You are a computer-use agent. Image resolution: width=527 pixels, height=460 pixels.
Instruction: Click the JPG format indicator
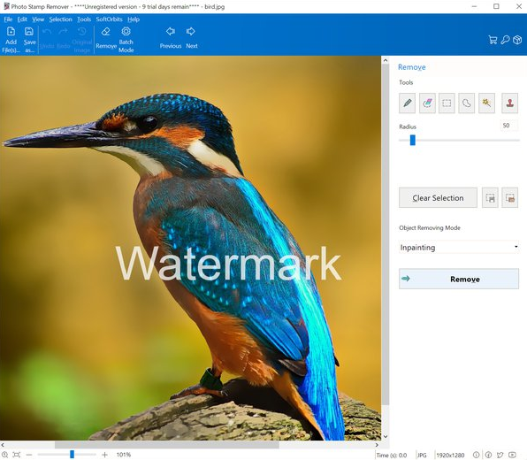point(422,456)
